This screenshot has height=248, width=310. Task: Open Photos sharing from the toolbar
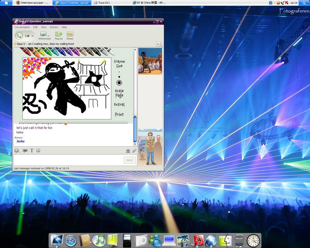(70, 36)
